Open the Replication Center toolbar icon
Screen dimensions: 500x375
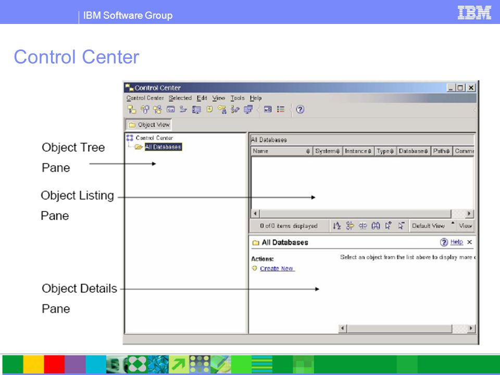pos(145,109)
